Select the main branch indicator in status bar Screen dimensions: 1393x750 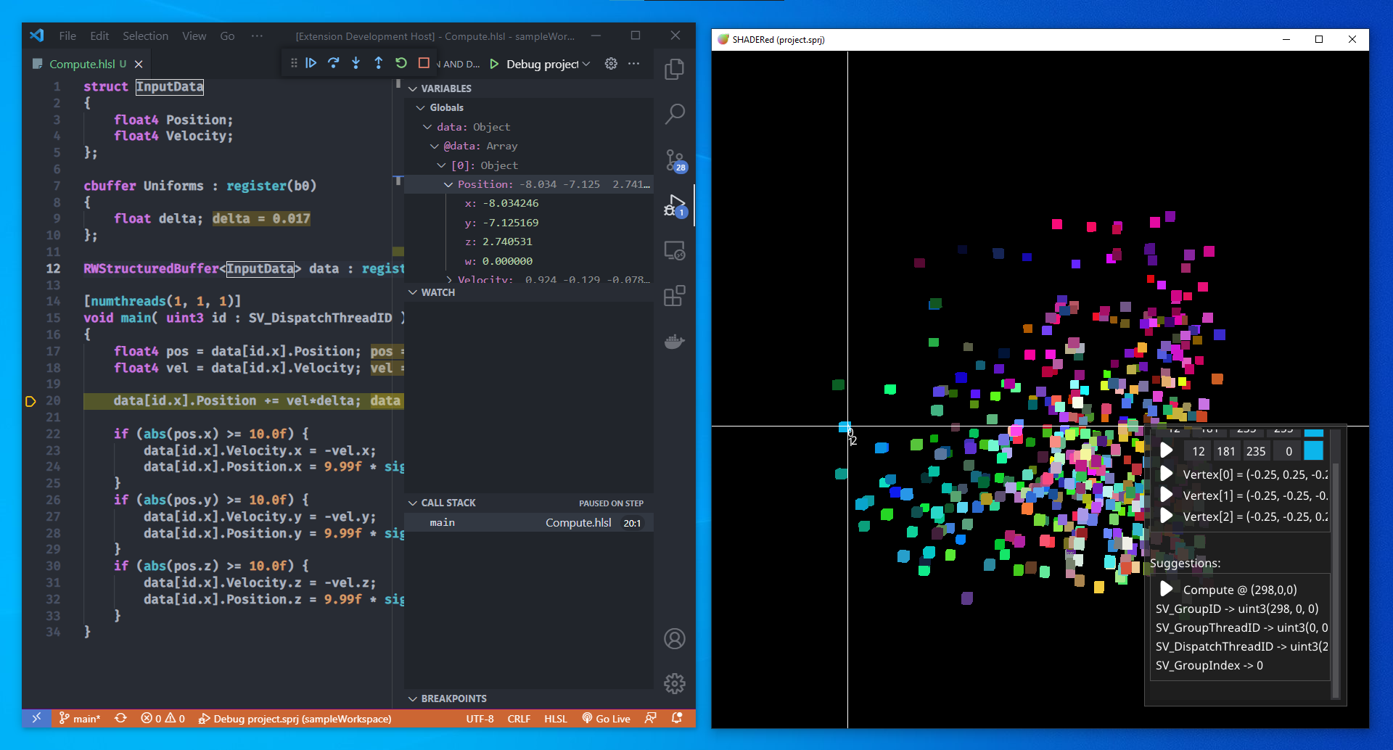(x=80, y=718)
